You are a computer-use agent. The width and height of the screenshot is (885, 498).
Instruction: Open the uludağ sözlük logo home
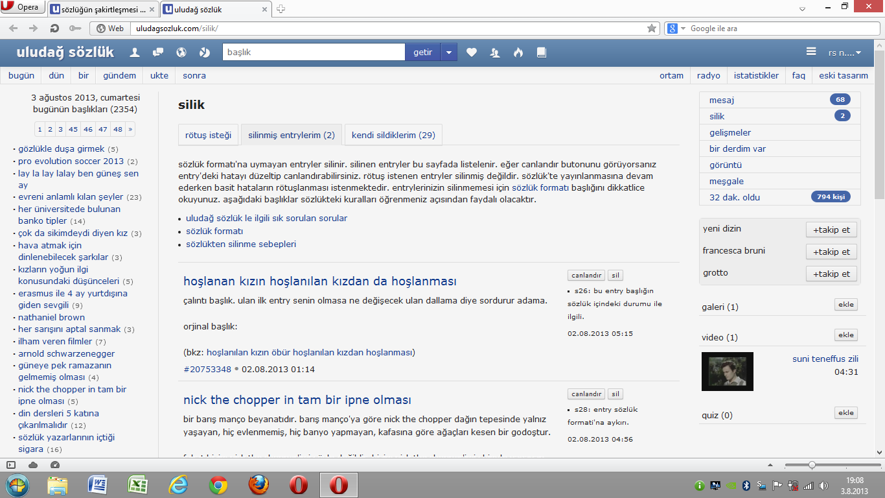coord(65,53)
